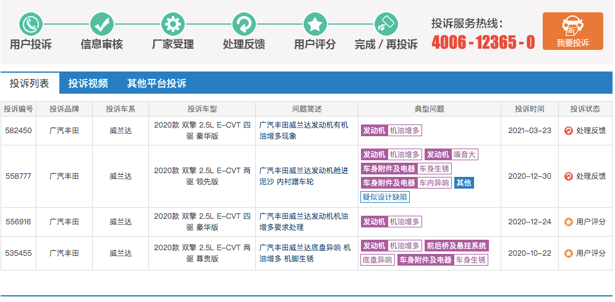Click 用户评分 status text for 556916
615x302 pixels.
(x=591, y=222)
